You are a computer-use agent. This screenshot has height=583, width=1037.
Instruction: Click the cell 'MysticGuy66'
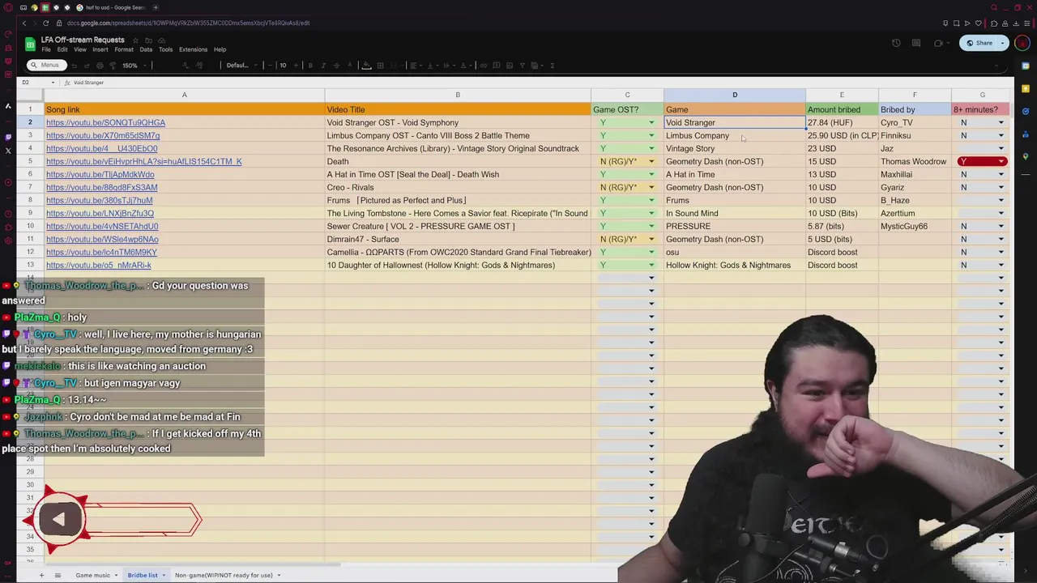click(x=915, y=227)
